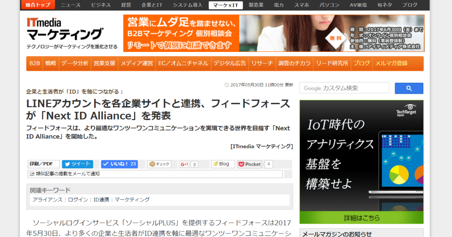Open the スマホ tab
Image resolution: width=452 pixels, height=237 pixels.
[x=301, y=5]
